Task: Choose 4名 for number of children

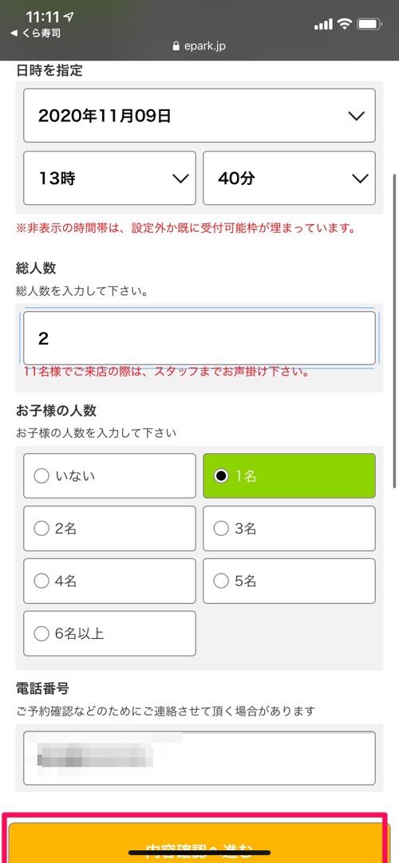Action: 109,581
